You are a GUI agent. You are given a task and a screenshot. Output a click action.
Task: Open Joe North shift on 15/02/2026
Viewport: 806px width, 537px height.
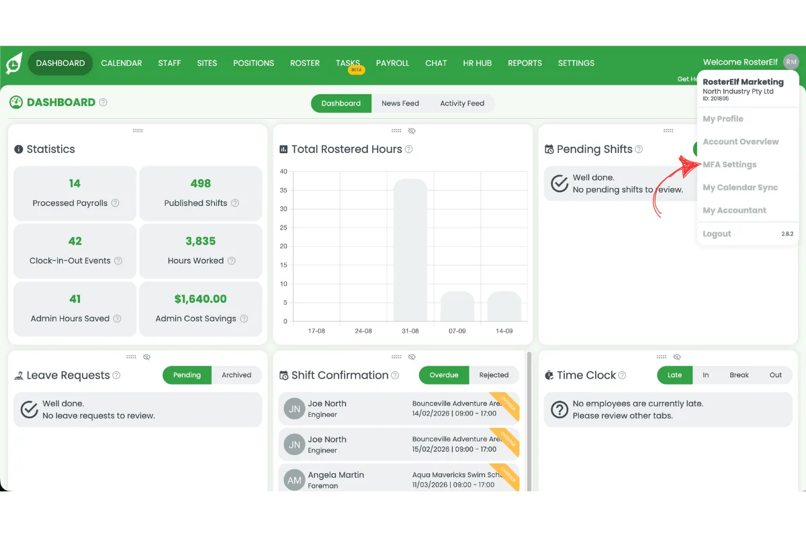pos(399,444)
